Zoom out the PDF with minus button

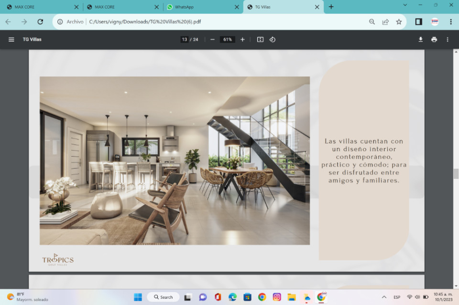click(x=212, y=40)
